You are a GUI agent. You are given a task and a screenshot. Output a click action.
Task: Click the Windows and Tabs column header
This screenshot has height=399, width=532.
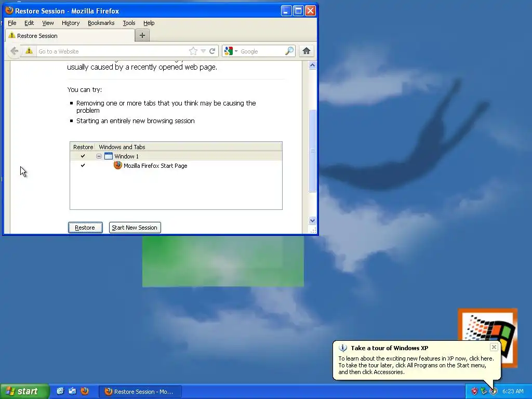[x=188, y=147]
